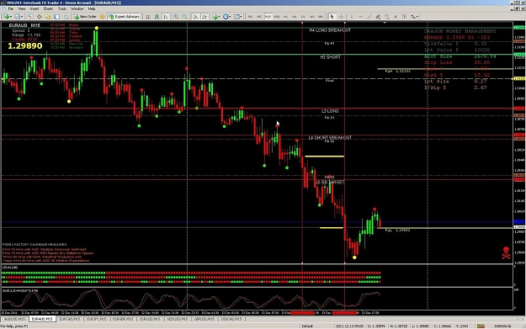The width and height of the screenshot is (526, 329).
Task: Switch to the GBPUSD,M15 chart tab
Action: (x=205, y=319)
